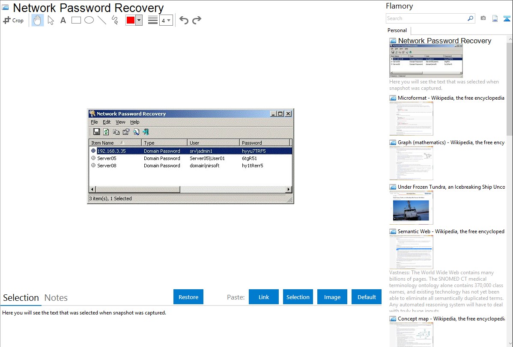Image resolution: width=513 pixels, height=347 pixels.
Task: Click the document page icon in Flamory
Action: tap(495, 18)
